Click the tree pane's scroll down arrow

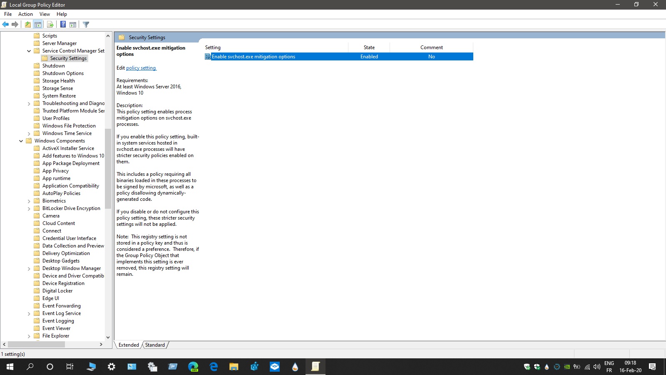coord(108,337)
